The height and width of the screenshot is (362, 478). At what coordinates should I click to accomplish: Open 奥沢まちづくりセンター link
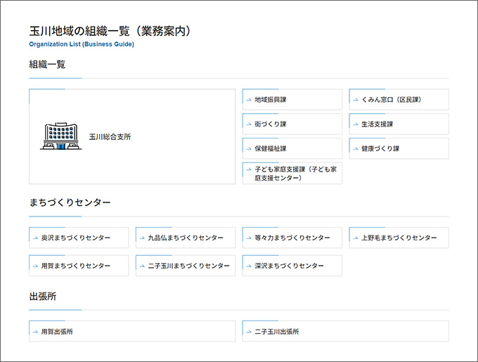point(79,238)
